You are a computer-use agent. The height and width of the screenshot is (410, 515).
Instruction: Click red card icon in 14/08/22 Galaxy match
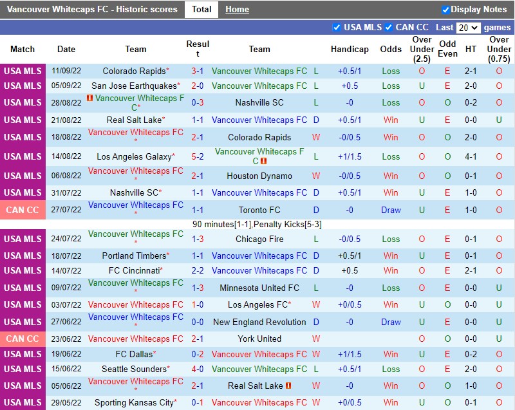pyautogui.click(x=263, y=161)
